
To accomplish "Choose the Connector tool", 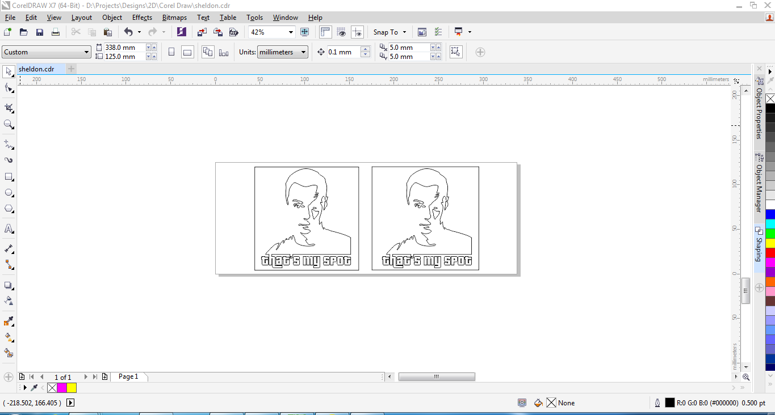I will (x=9, y=265).
